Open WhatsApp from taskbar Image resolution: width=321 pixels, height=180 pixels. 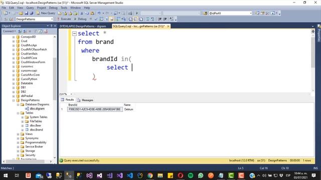pyautogui.click(x=201, y=175)
